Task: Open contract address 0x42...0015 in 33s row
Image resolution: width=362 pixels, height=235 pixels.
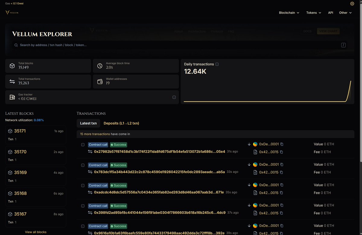Action: coord(269,172)
